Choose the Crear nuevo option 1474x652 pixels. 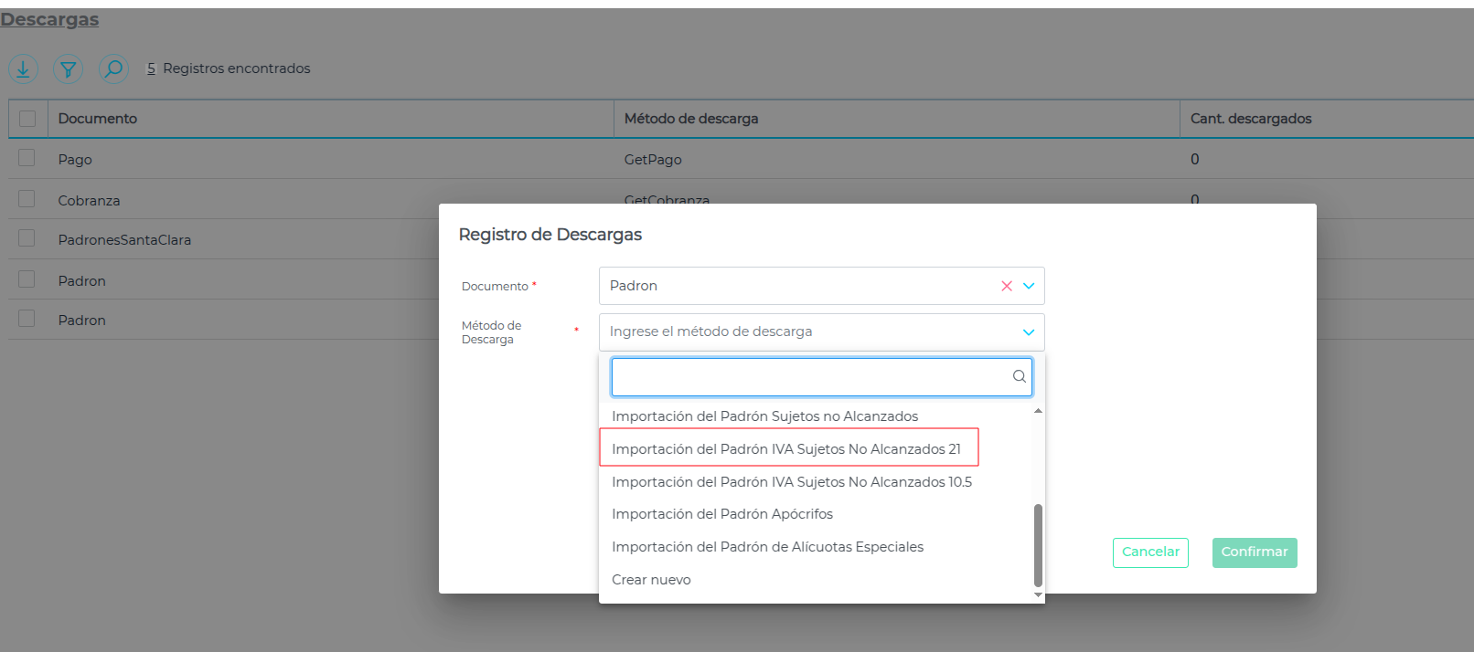651,580
